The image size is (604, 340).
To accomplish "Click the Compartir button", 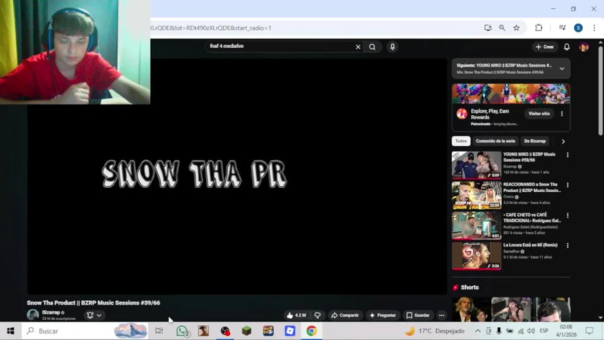I will click(x=345, y=315).
